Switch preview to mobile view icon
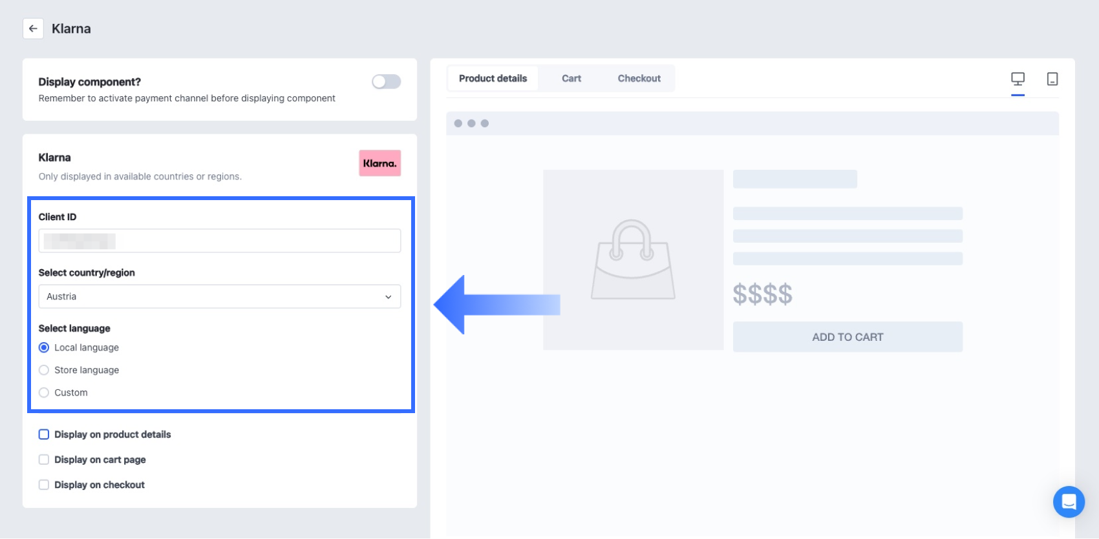Image resolution: width=1099 pixels, height=539 pixels. [1052, 79]
